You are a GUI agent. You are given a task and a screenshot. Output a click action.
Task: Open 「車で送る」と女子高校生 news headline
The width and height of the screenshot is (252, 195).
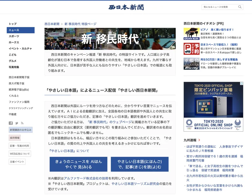pyautogui.click(x=214, y=168)
